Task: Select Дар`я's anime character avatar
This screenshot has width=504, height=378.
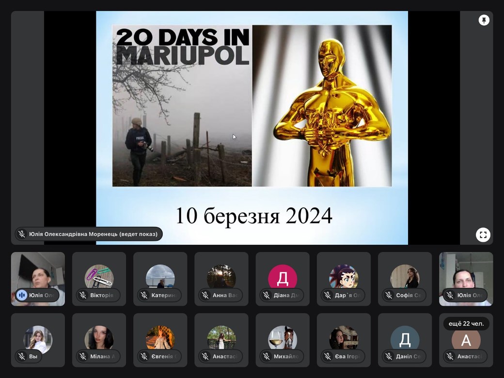Action: click(x=344, y=277)
